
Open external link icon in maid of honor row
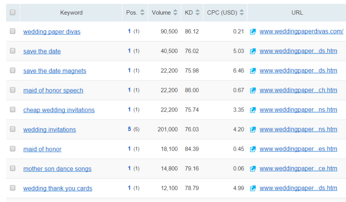tap(253, 149)
